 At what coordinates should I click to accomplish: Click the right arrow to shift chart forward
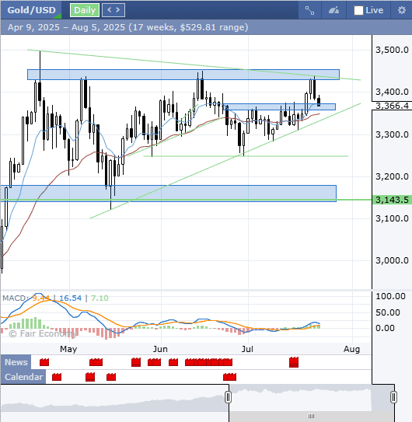tap(118, 10)
